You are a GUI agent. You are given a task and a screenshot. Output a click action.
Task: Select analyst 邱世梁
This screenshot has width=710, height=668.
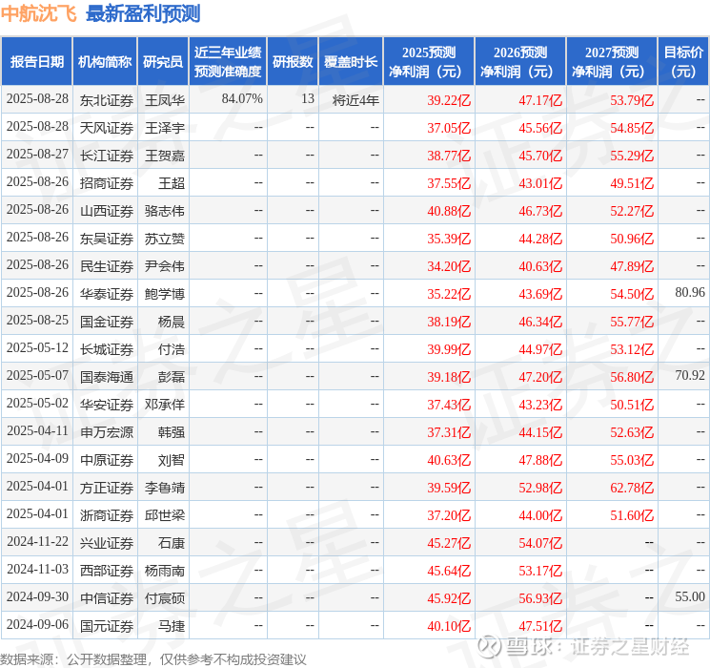(164, 515)
